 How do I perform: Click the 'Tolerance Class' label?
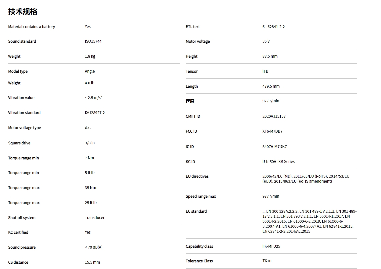(199, 261)
